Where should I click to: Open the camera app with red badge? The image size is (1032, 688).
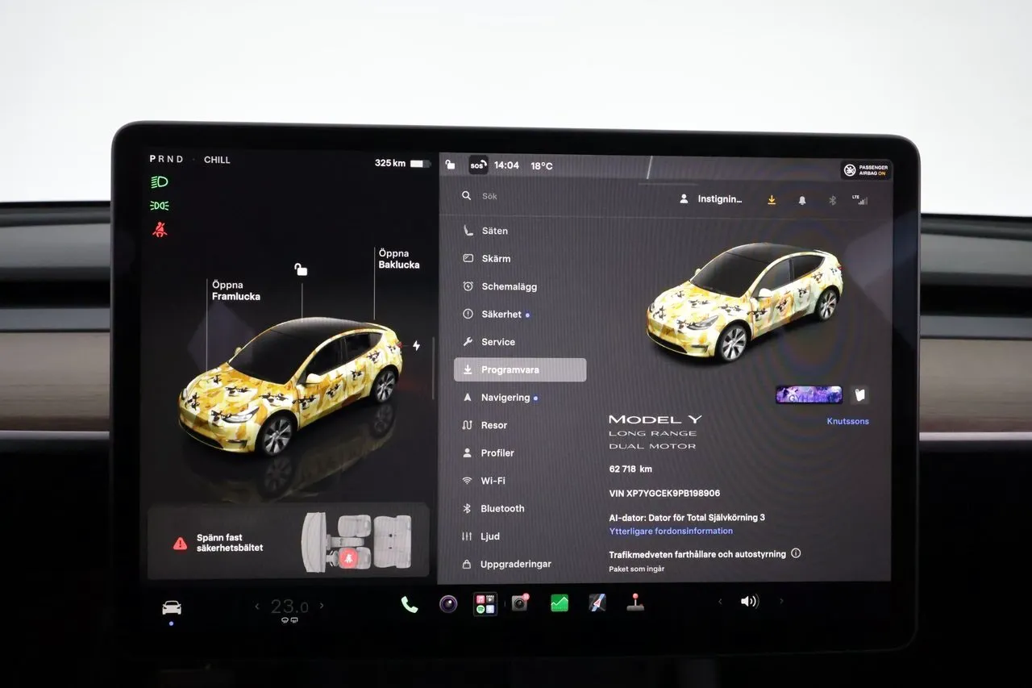520,603
